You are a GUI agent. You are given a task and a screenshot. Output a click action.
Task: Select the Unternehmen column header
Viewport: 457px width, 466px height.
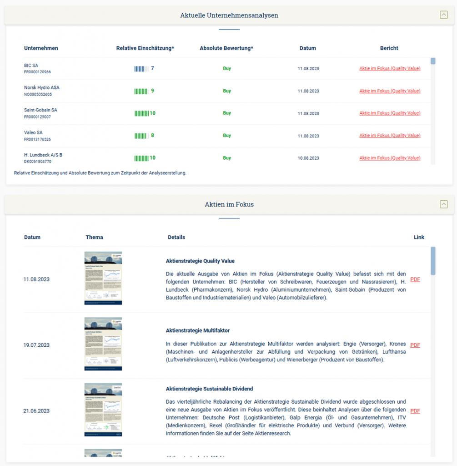point(41,48)
